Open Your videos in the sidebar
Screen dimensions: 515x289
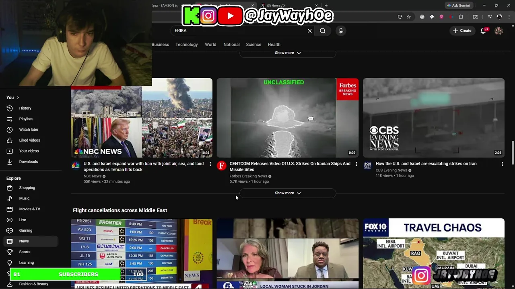(x=31, y=151)
